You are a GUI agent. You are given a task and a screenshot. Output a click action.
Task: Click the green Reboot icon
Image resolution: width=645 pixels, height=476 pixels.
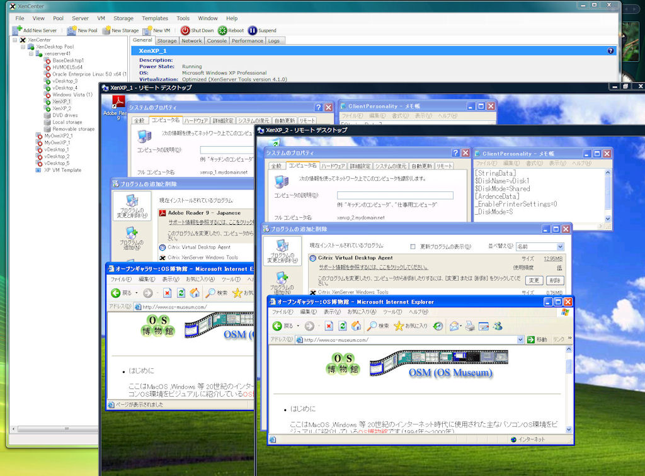[222, 30]
